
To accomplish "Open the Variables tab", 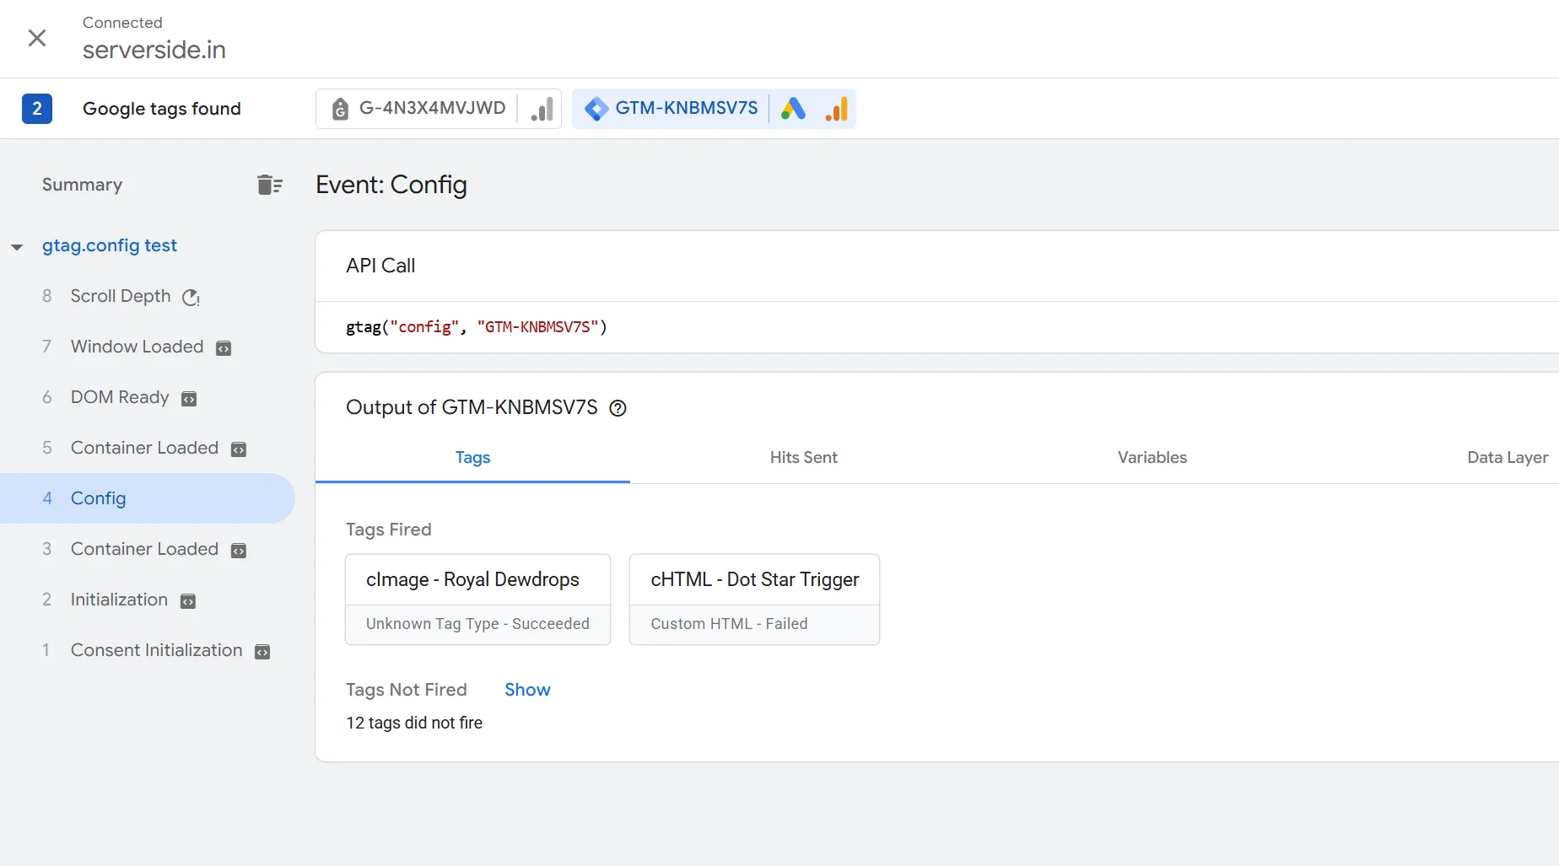I will [x=1152, y=457].
